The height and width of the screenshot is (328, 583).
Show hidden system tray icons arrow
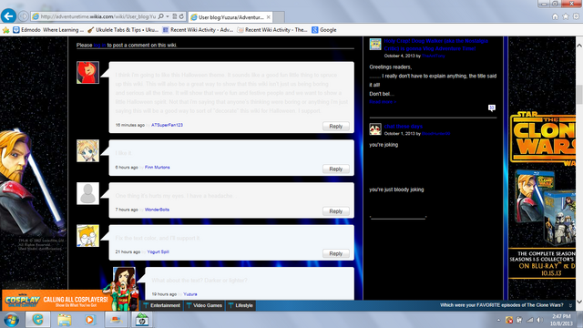click(498, 320)
